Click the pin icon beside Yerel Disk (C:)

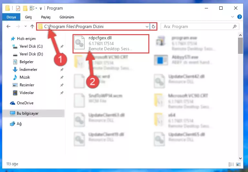coord(62,46)
